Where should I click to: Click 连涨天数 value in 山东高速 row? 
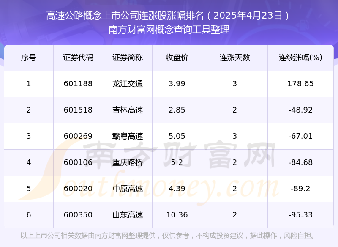234,215
